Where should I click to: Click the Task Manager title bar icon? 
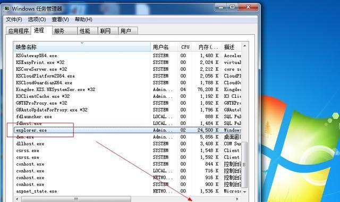(x=7, y=8)
